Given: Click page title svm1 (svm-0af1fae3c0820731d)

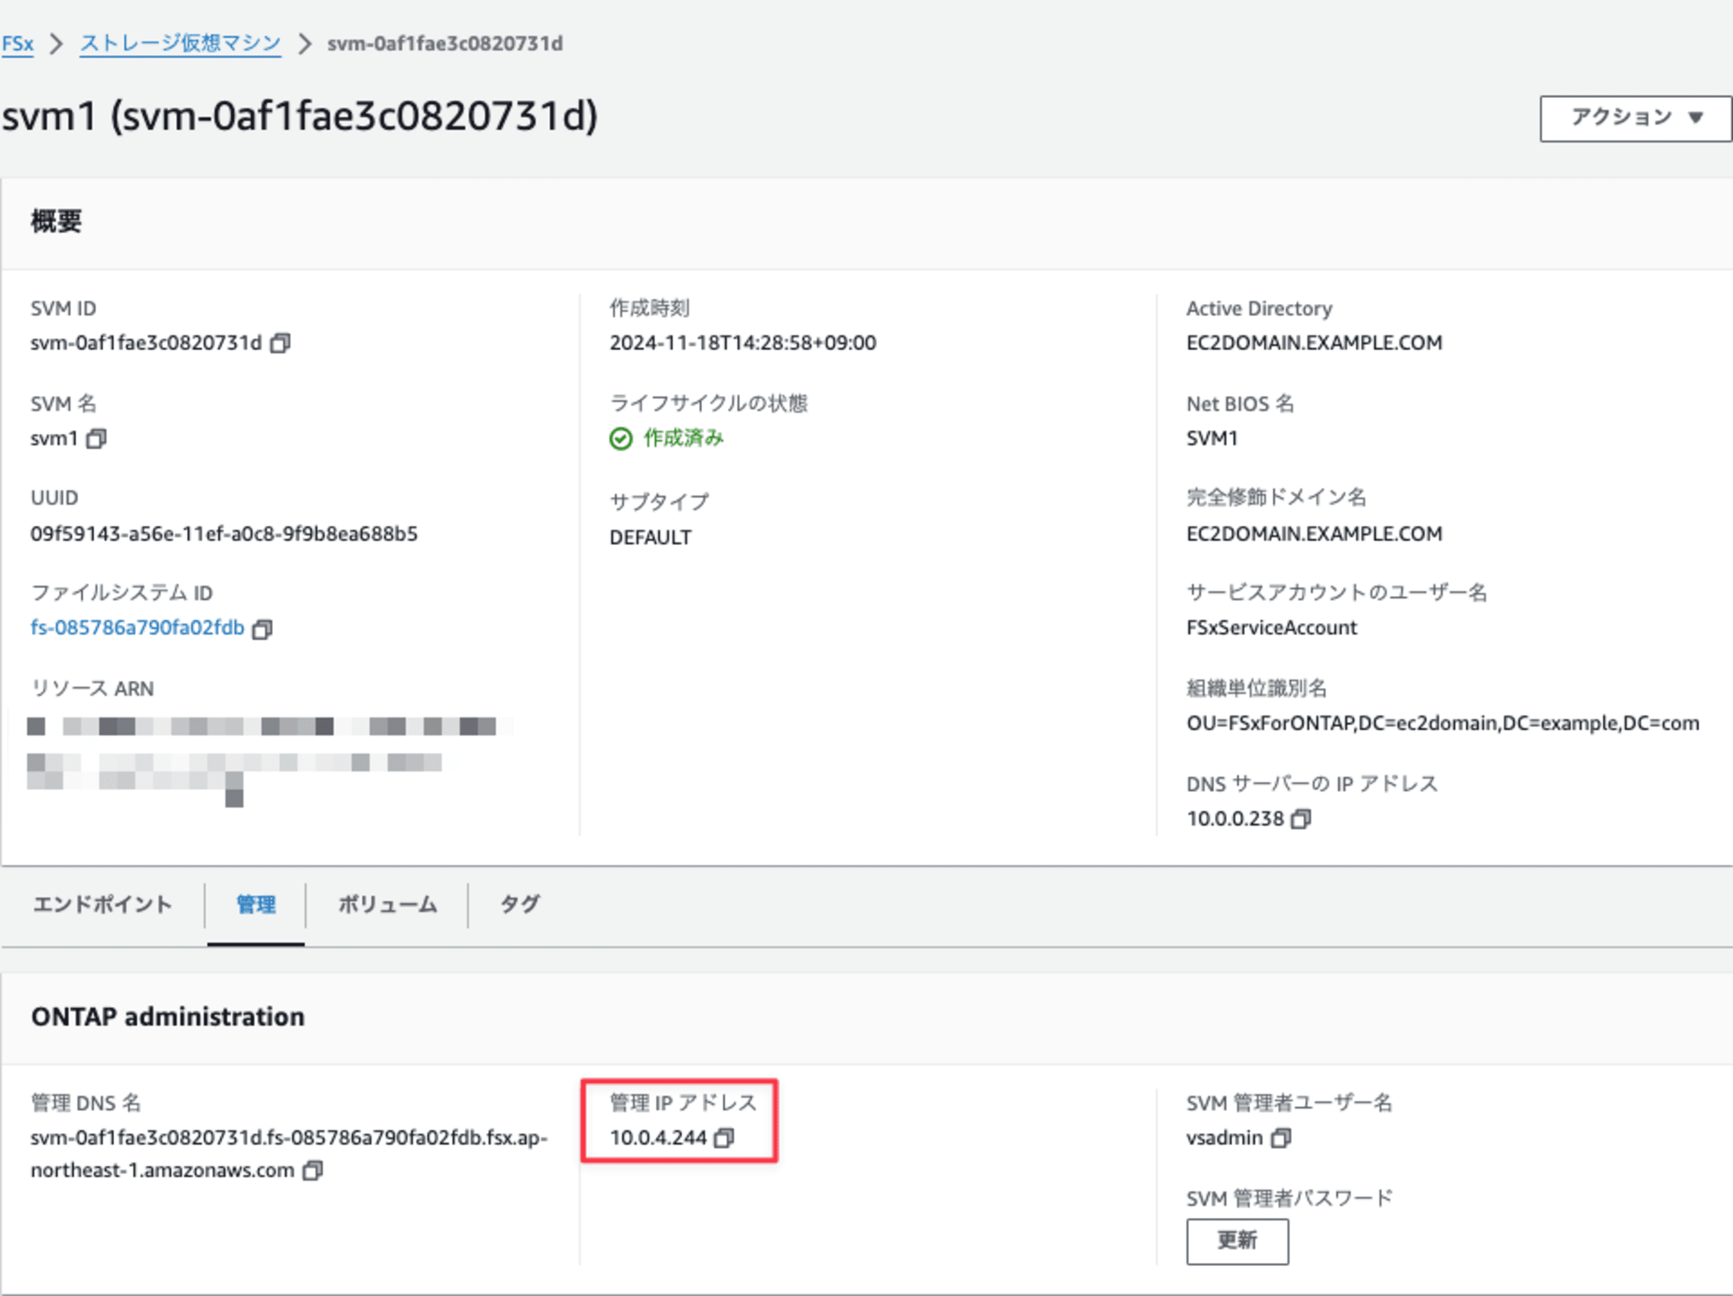Looking at the screenshot, I should (300, 116).
